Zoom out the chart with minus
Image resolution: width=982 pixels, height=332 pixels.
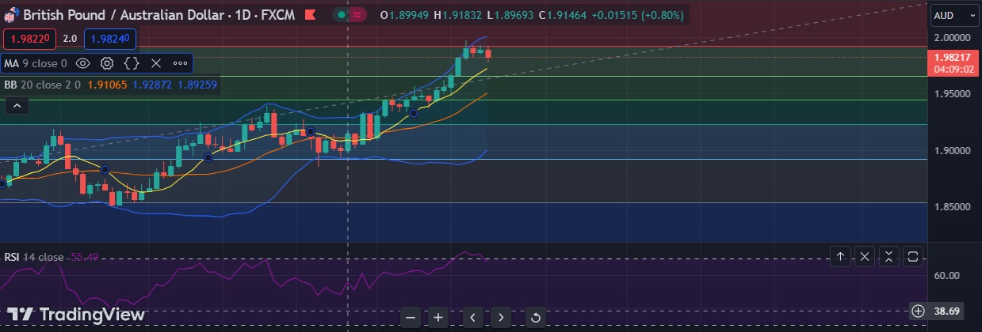pos(410,318)
